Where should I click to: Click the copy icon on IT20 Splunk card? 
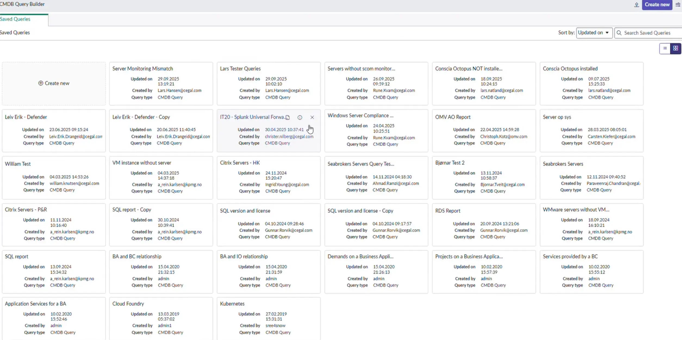[x=288, y=117]
